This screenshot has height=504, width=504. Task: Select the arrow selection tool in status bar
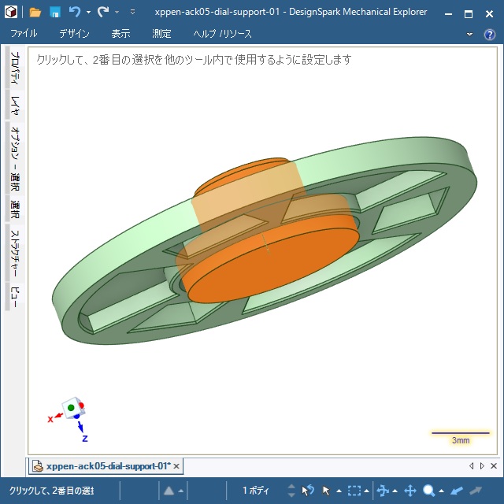point(326,491)
